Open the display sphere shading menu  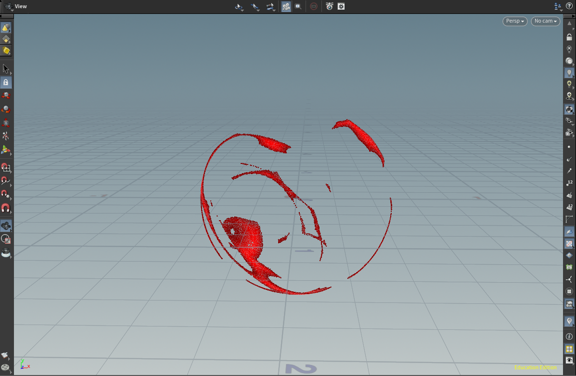coord(569,61)
